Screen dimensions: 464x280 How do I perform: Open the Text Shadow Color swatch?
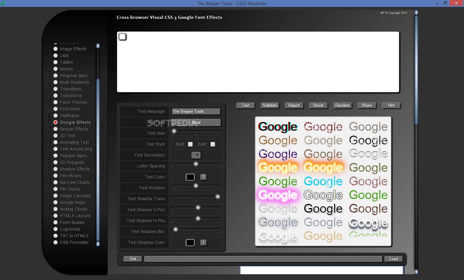pyautogui.click(x=190, y=242)
